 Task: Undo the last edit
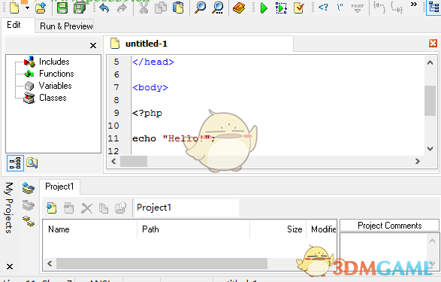point(104,8)
